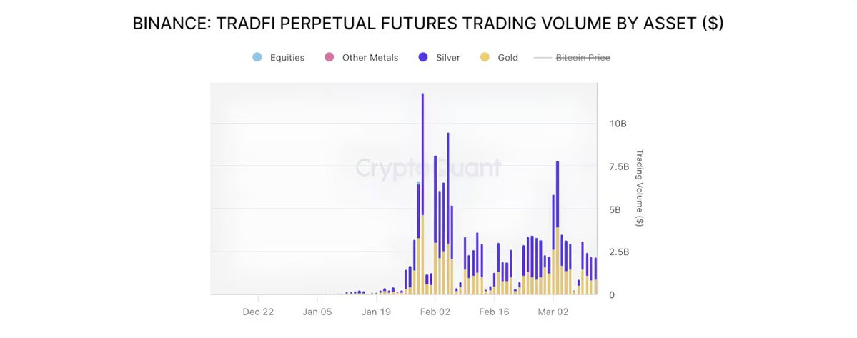Toggle the Equities series label

pos(287,57)
